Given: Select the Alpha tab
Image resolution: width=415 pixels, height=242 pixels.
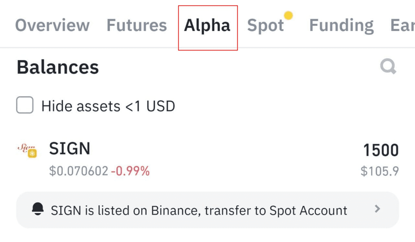Looking at the screenshot, I should tap(207, 26).
